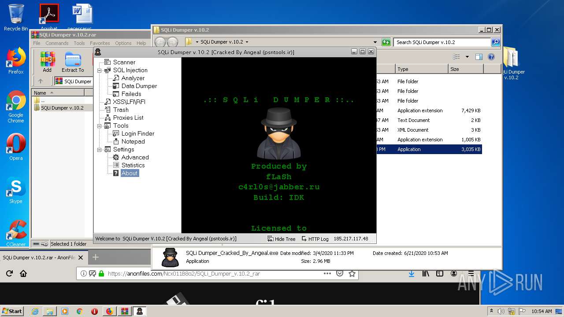Toggle Hide Tree in the status bar
Image resolution: width=564 pixels, height=317 pixels.
281,239
